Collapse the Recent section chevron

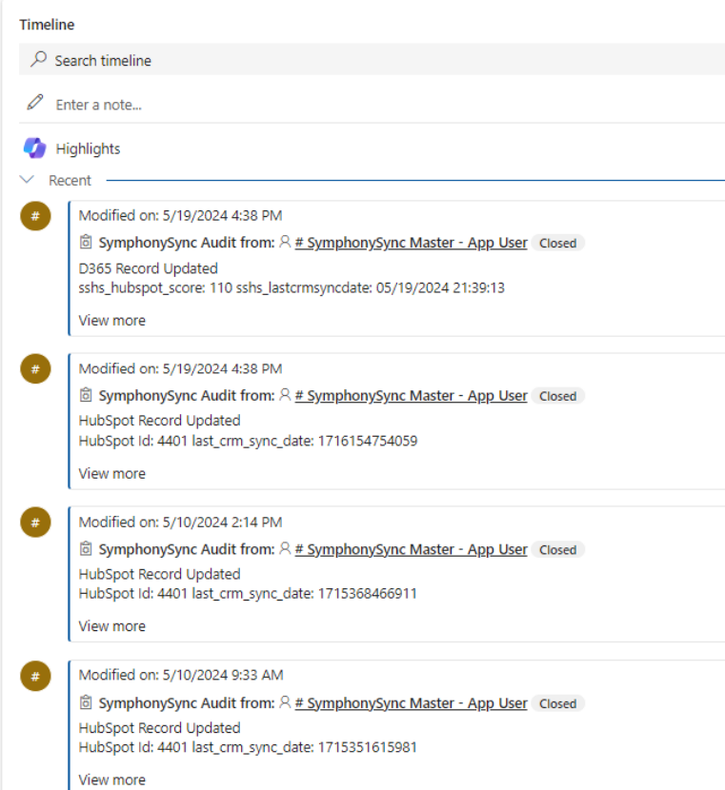click(x=27, y=179)
